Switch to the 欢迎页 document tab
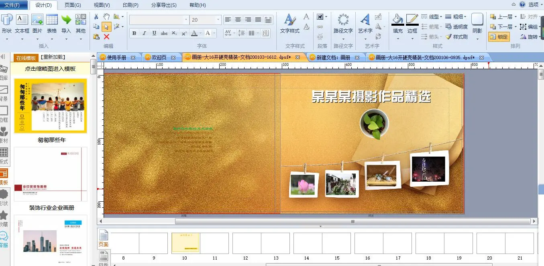Image resolution: width=544 pixels, height=266 pixels. coord(156,57)
